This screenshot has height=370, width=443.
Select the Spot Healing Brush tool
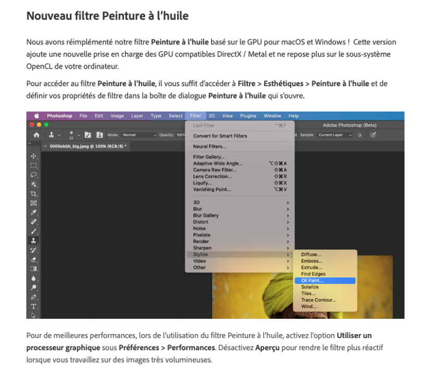34,222
